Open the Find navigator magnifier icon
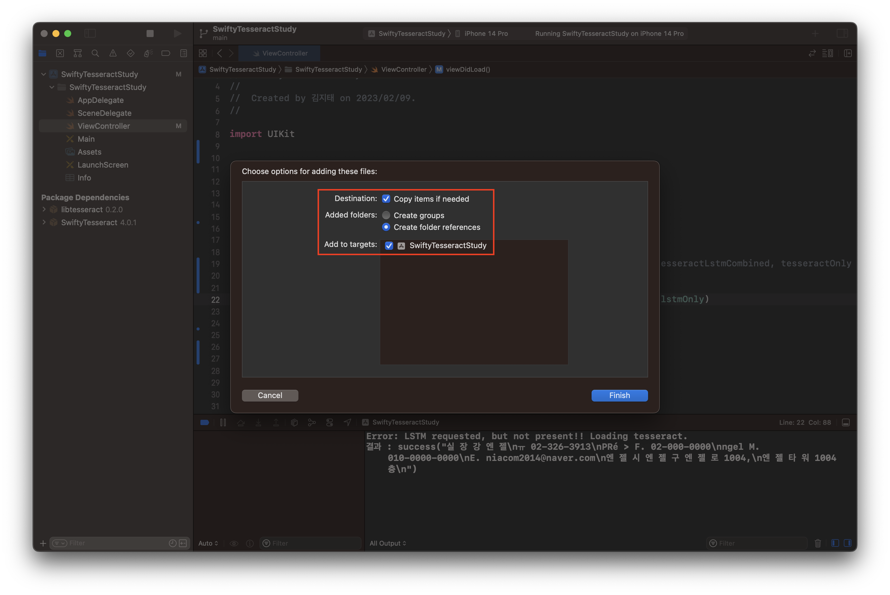The width and height of the screenshot is (890, 595). (95, 54)
